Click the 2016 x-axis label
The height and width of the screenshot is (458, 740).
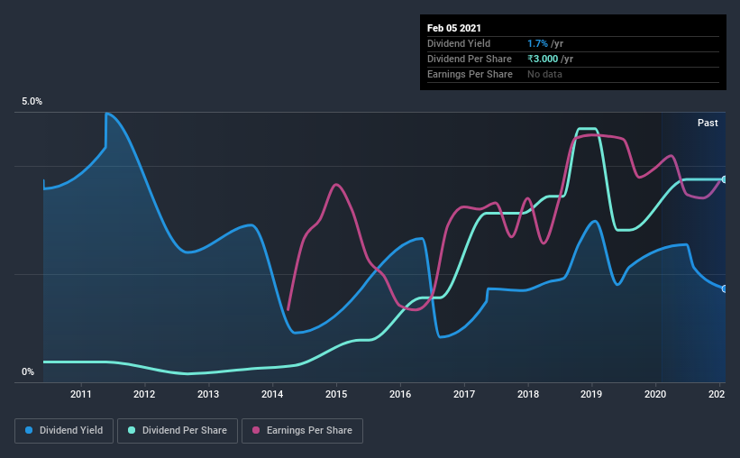[400, 394]
